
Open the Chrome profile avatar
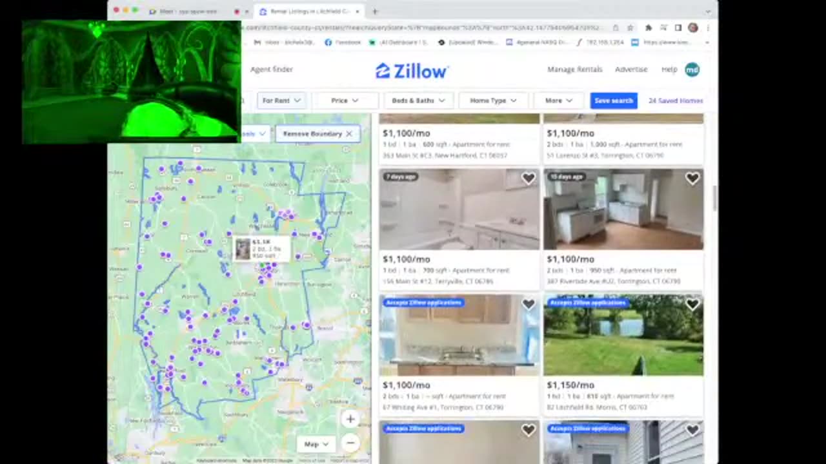(693, 28)
